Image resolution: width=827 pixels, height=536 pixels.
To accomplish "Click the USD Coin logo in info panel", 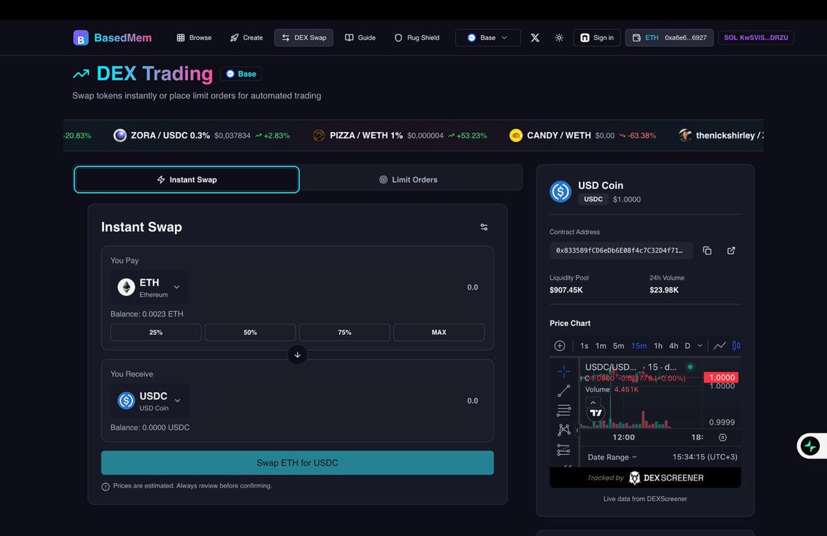I will tap(560, 191).
